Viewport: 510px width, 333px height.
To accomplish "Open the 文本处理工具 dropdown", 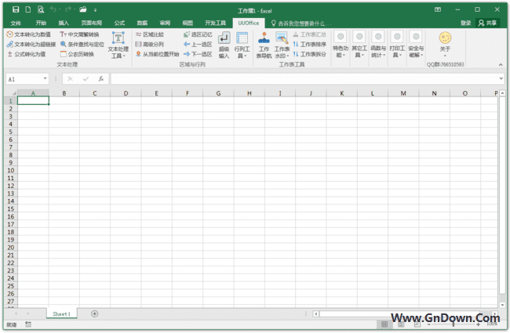I will 118,45.
